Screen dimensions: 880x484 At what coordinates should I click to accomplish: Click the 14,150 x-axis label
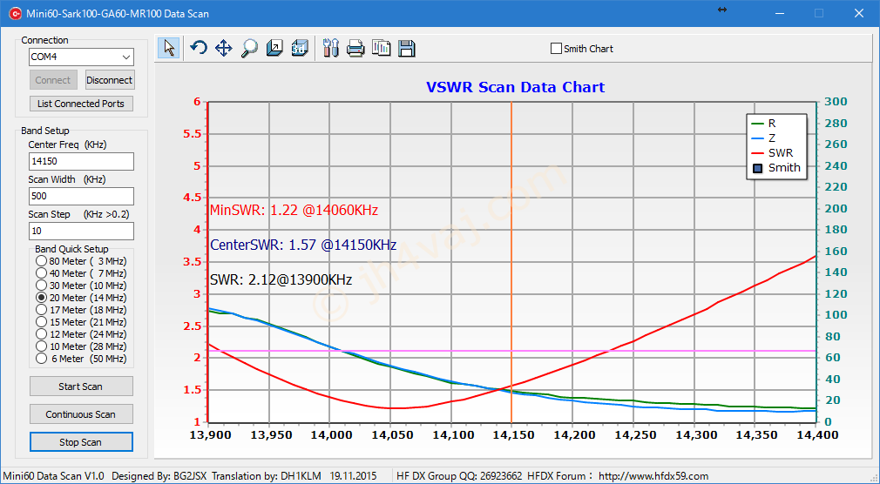(511, 434)
